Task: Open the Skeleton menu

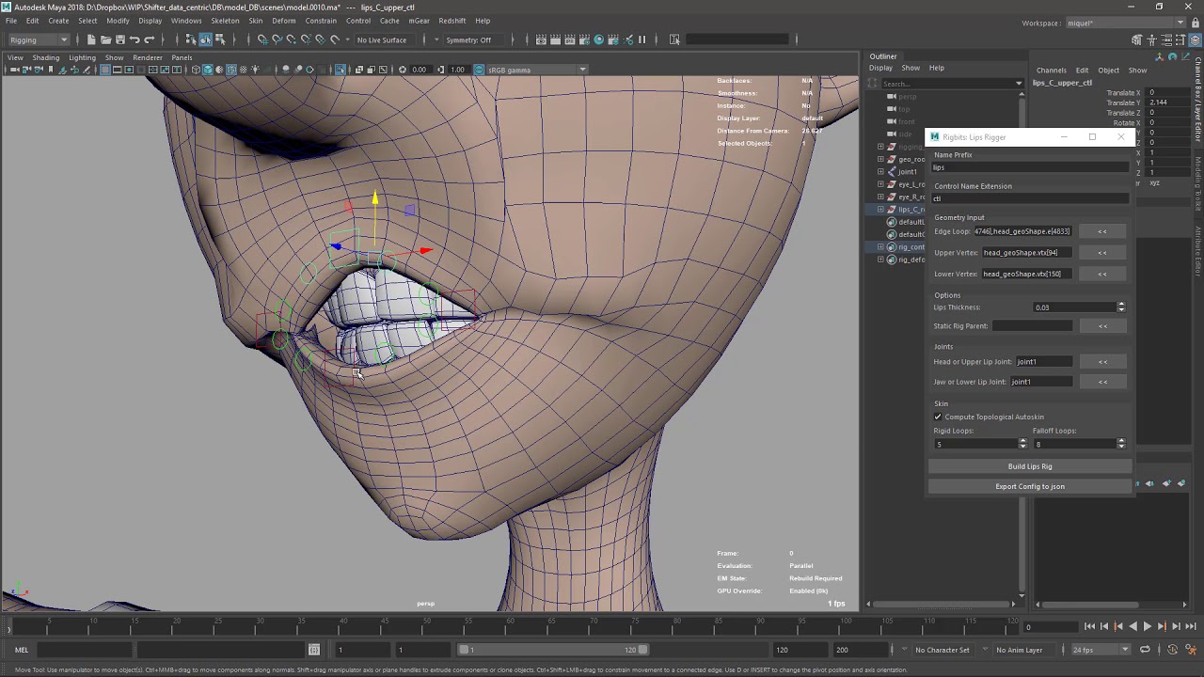Action: pyautogui.click(x=225, y=21)
